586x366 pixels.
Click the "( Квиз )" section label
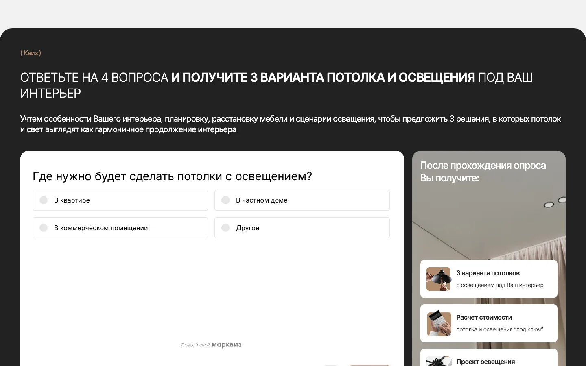pos(31,53)
